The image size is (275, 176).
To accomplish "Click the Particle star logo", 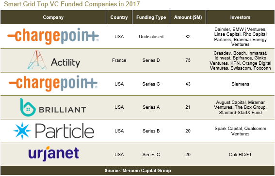I will [x=22, y=131].
